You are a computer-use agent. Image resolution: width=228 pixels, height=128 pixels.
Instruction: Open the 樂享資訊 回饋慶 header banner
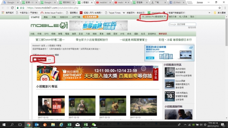click(x=98, y=25)
